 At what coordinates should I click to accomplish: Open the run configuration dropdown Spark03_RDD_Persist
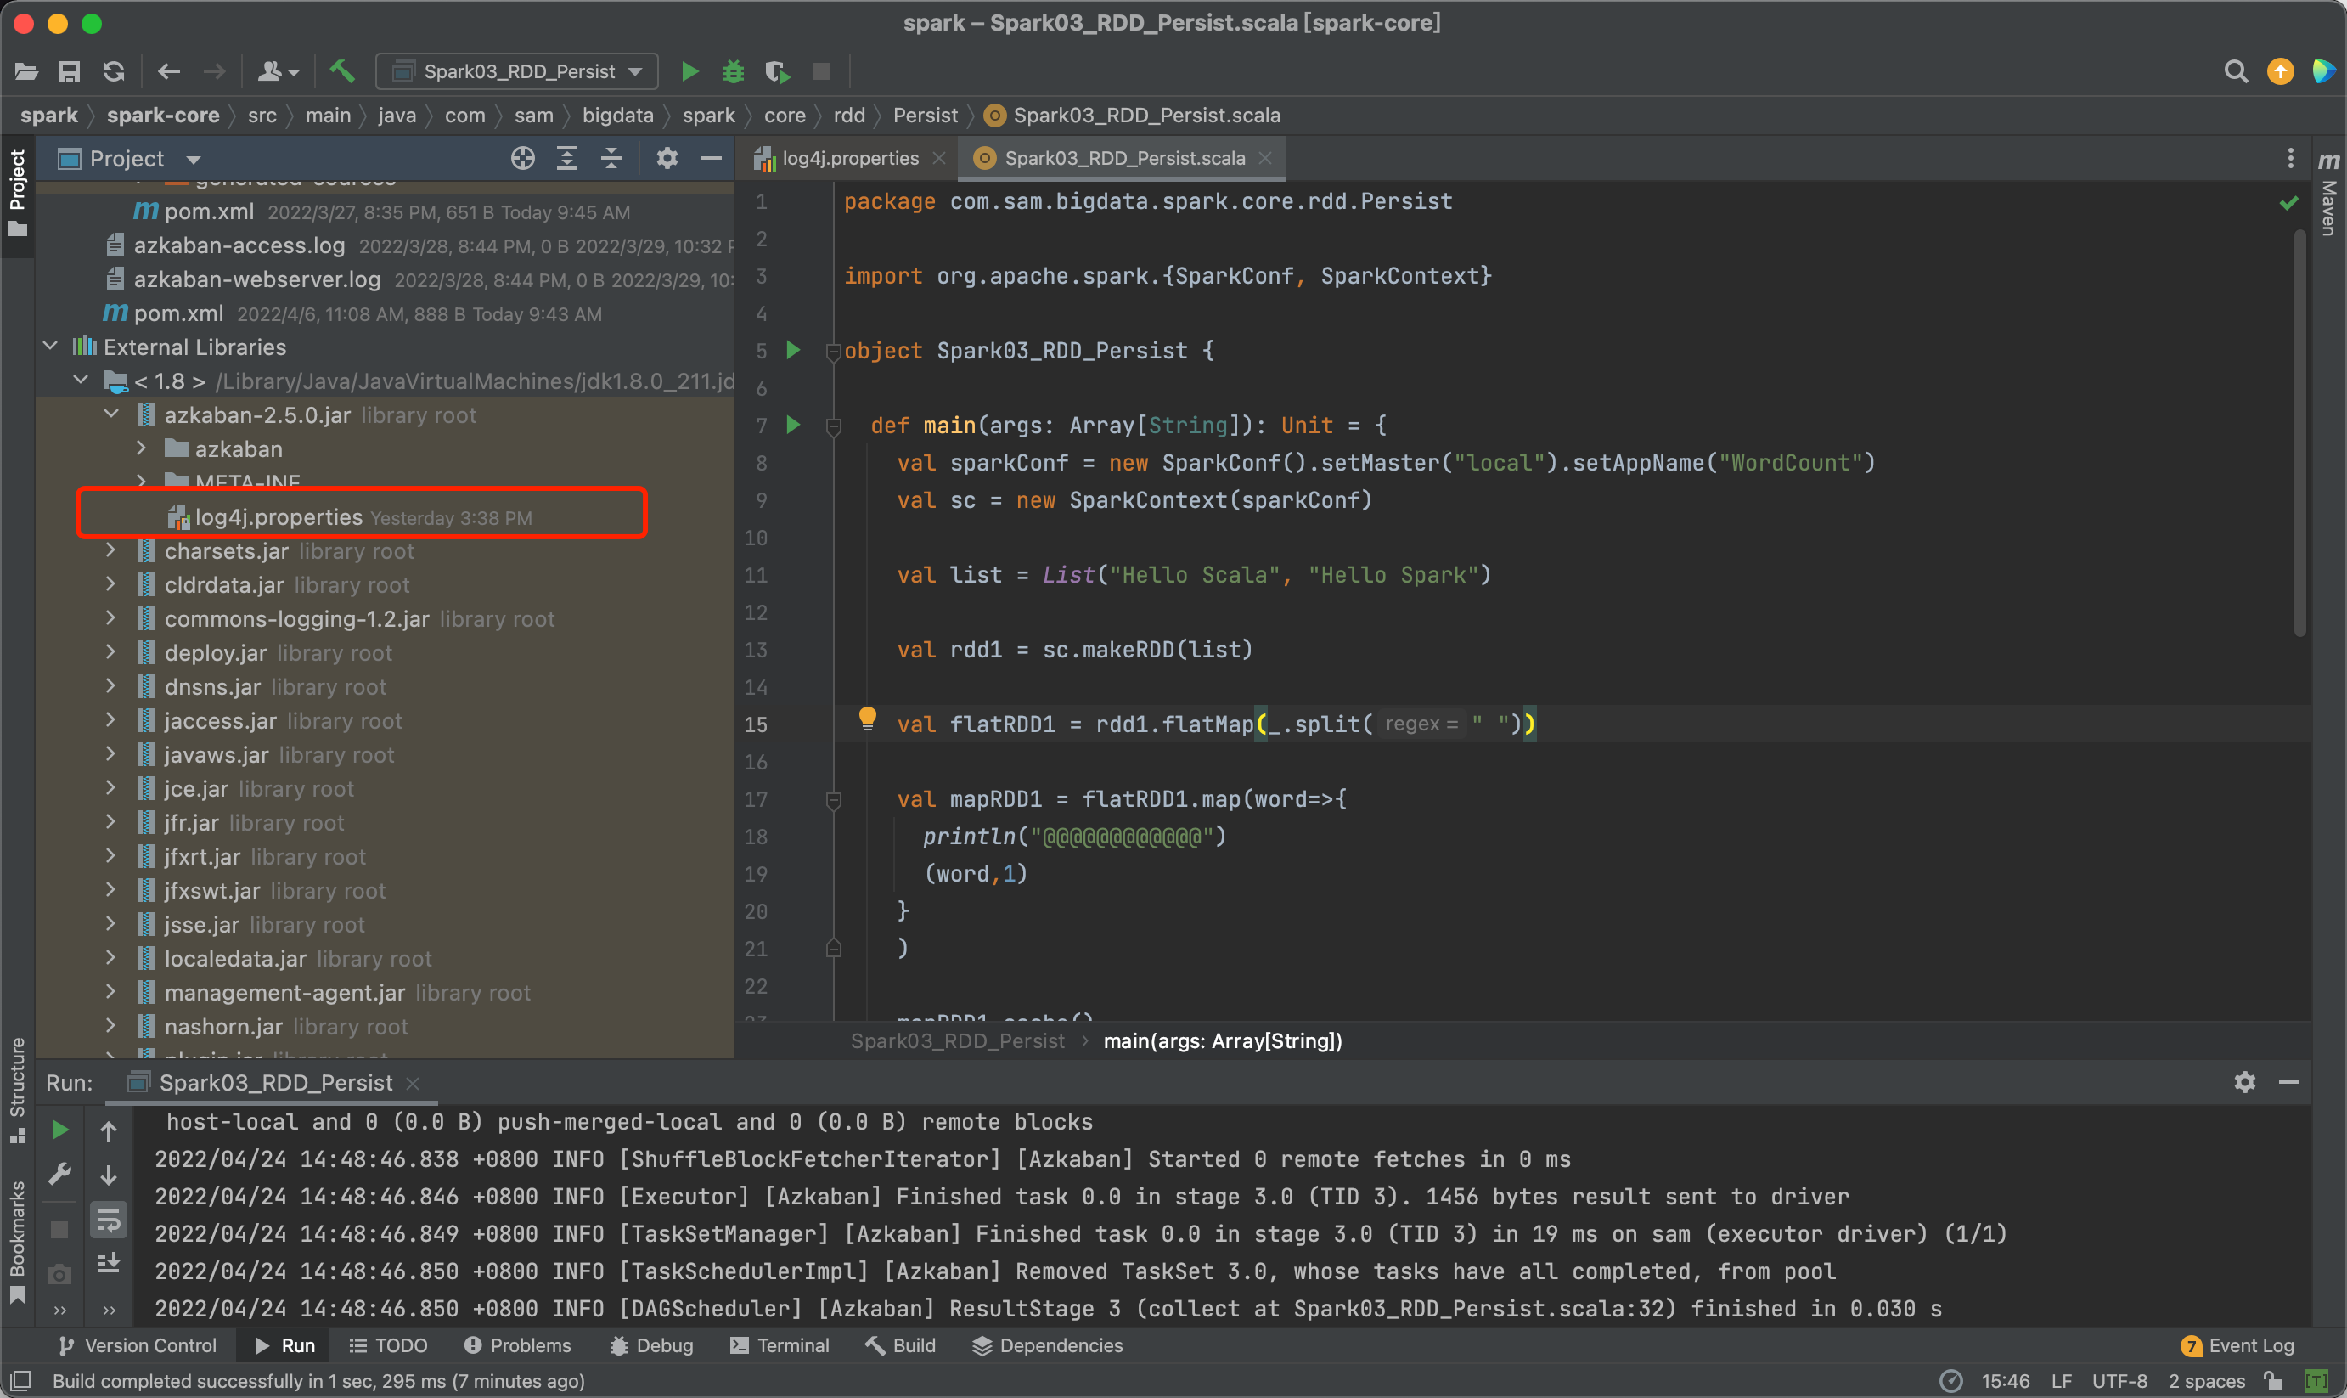[x=516, y=71]
